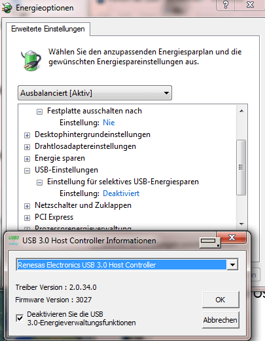
Task: Click the small device icon near title bar
Action: coord(210,243)
